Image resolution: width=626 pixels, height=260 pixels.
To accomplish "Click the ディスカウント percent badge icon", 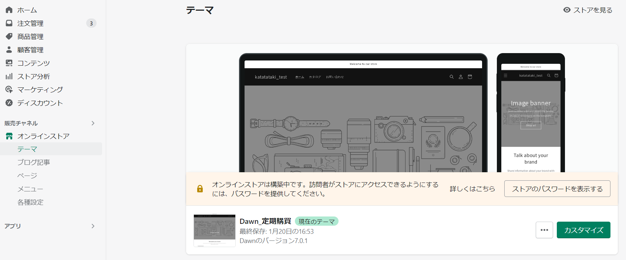I will pos(9,103).
